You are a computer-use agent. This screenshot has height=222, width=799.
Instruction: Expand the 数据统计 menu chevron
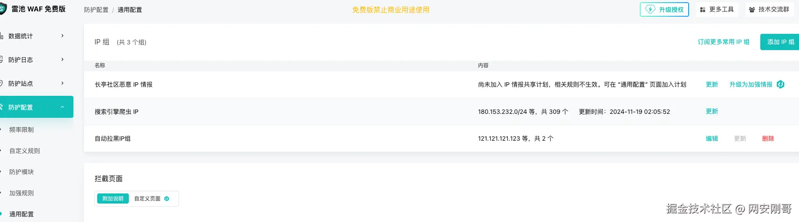(62, 36)
